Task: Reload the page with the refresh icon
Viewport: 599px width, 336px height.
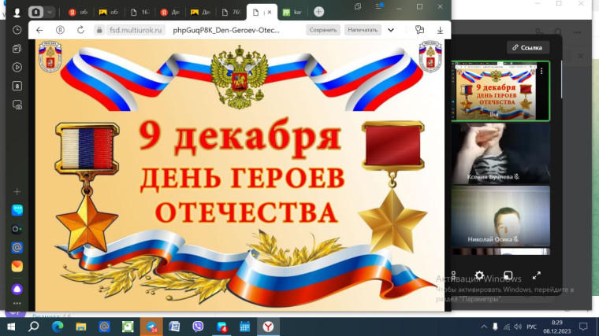Action: point(80,30)
